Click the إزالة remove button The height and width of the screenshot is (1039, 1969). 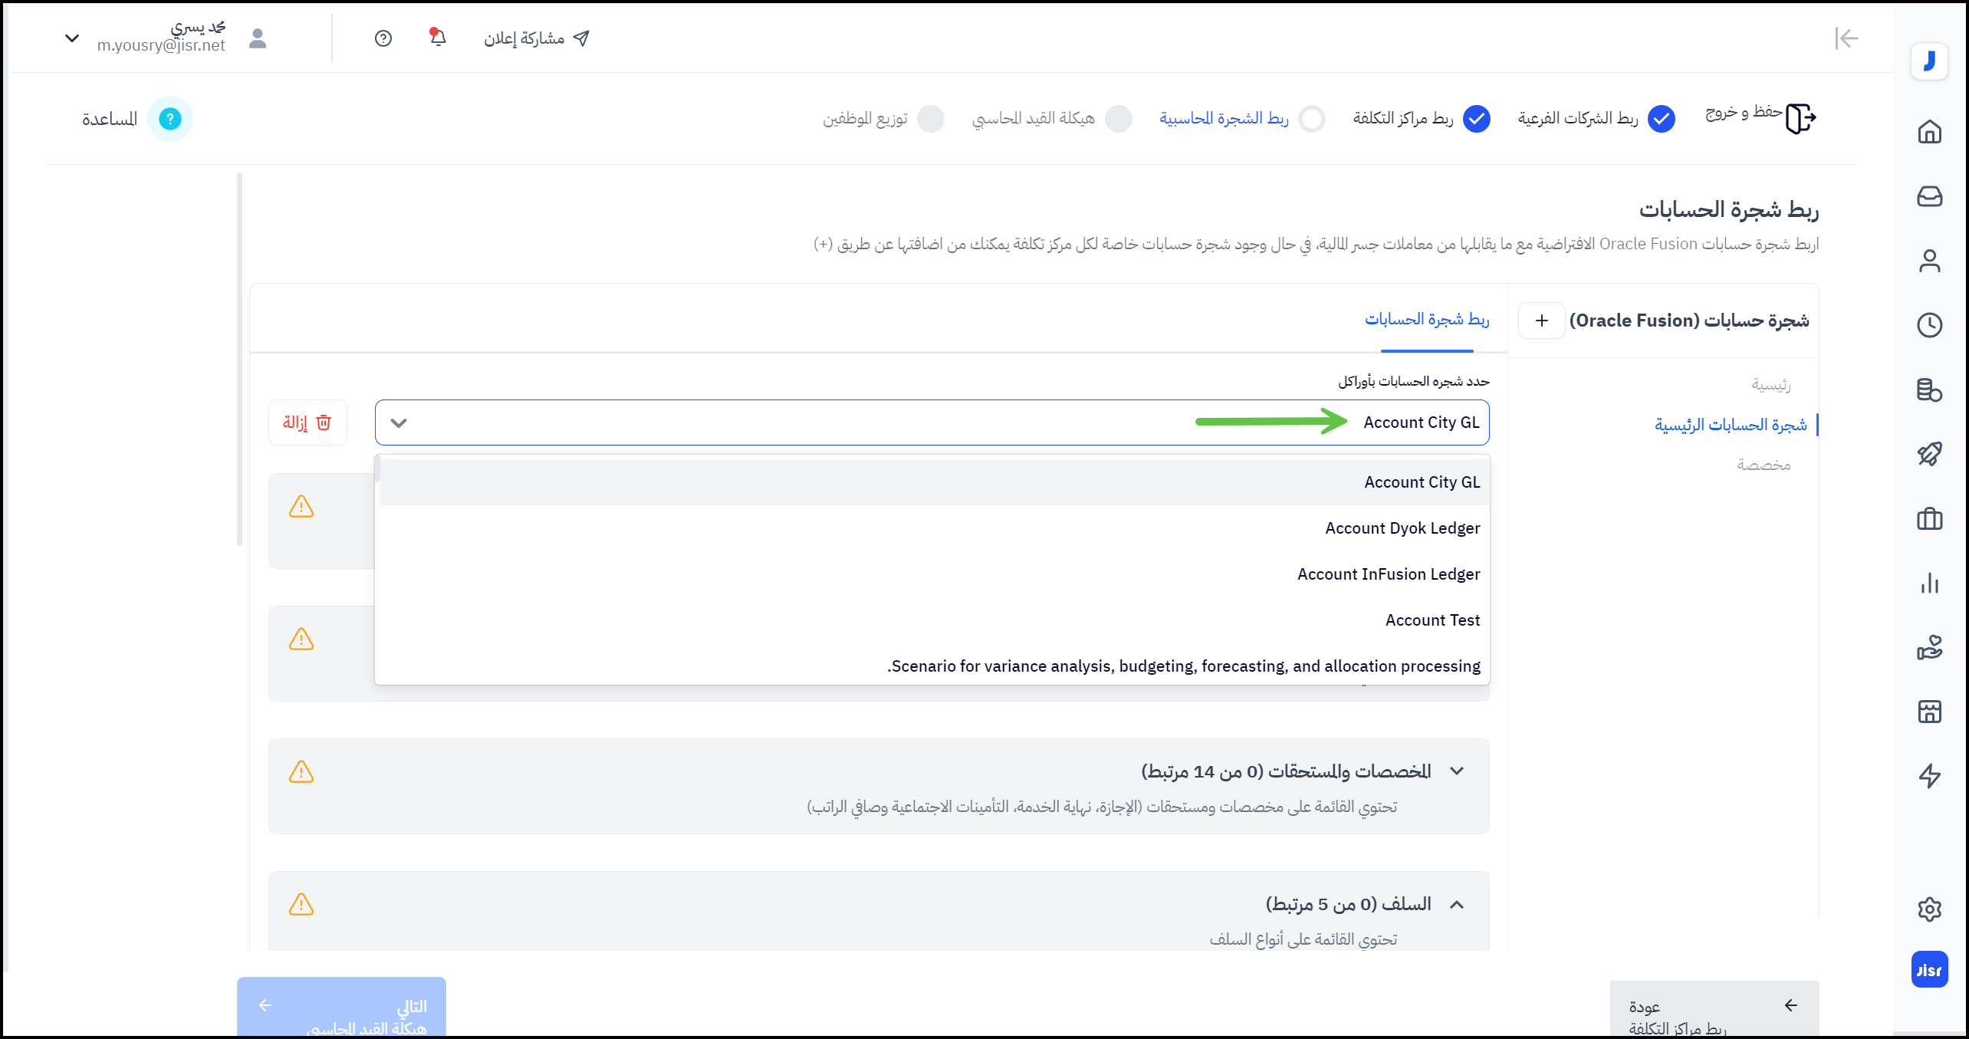click(x=307, y=423)
